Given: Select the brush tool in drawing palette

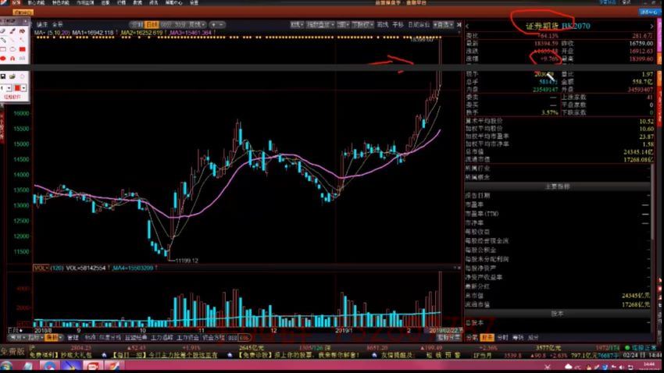Looking at the screenshot, I should pyautogui.click(x=12, y=31).
